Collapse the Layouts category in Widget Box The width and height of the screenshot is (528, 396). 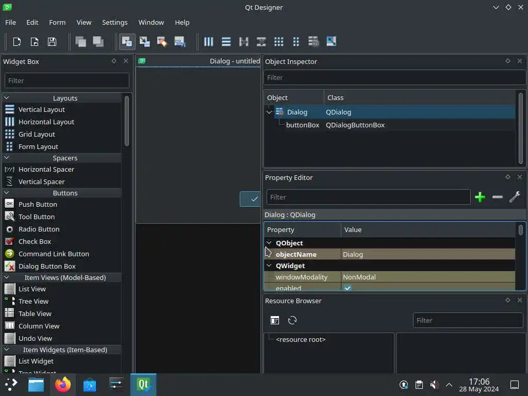point(6,98)
